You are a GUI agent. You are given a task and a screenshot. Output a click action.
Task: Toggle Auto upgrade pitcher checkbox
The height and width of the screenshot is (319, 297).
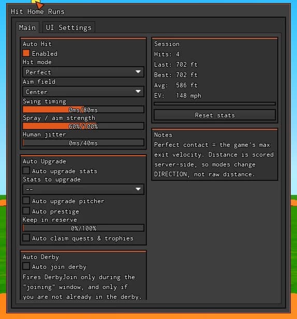click(26, 201)
